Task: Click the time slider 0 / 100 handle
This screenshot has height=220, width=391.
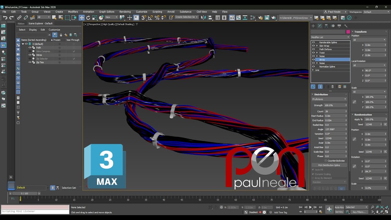Action: (24, 193)
